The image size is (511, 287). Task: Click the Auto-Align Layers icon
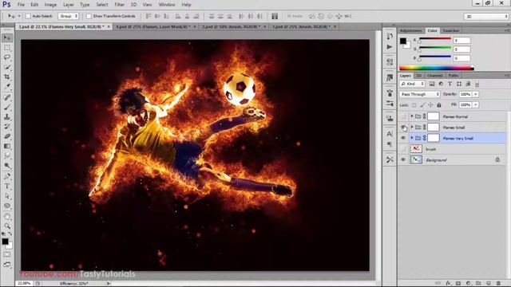(275, 16)
